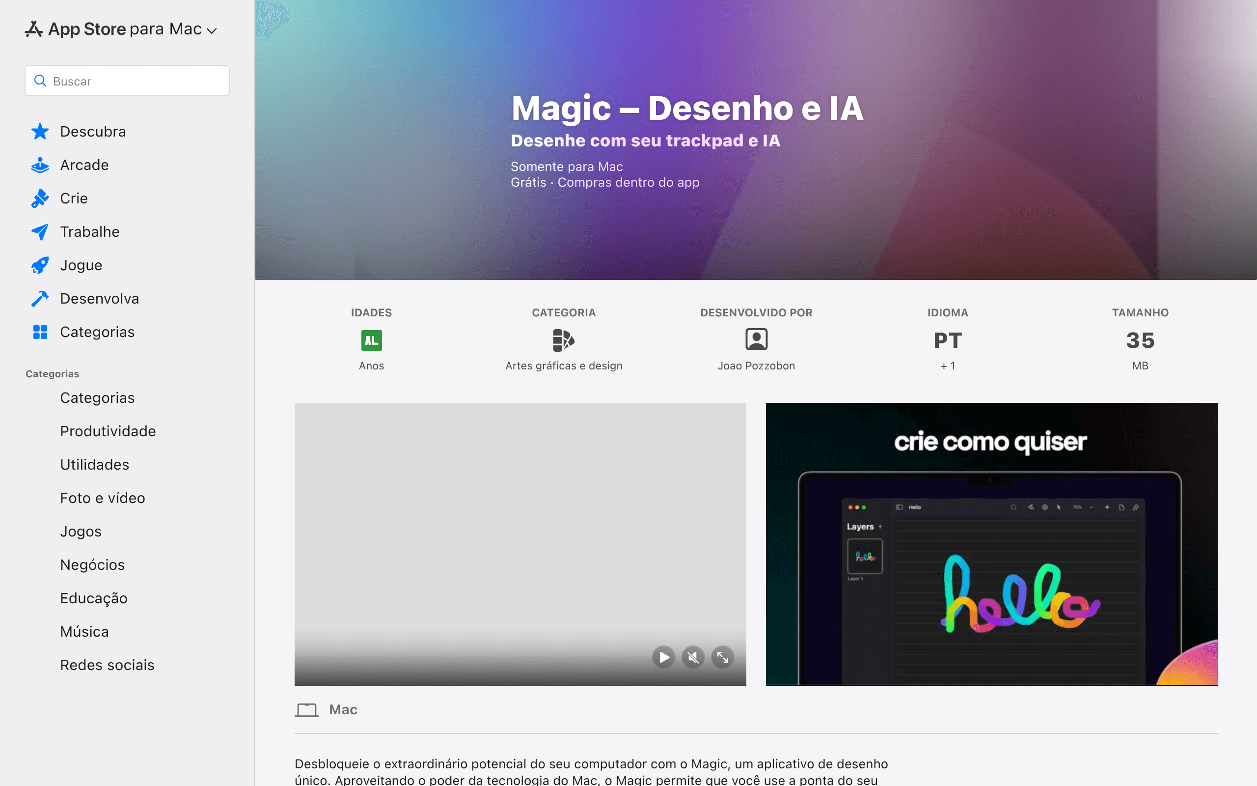Click the App Store logo icon
Viewport: 1257px width, 786px height.
coord(34,29)
